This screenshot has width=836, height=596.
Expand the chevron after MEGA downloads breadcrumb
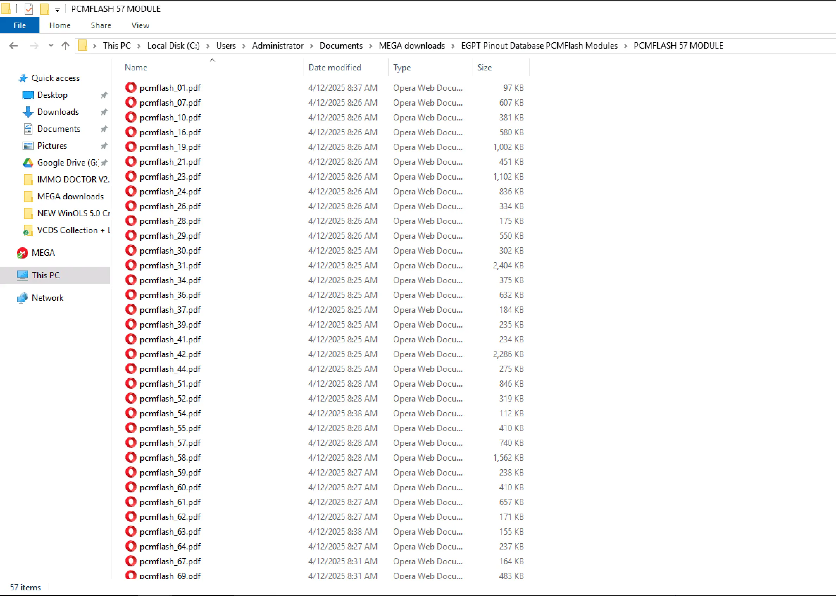pos(453,46)
